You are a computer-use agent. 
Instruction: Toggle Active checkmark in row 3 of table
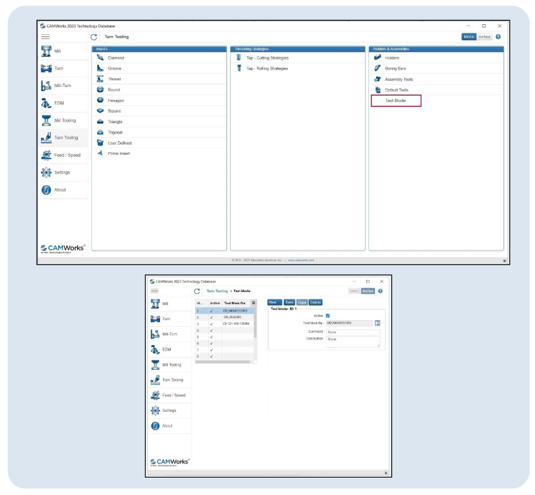click(x=212, y=324)
